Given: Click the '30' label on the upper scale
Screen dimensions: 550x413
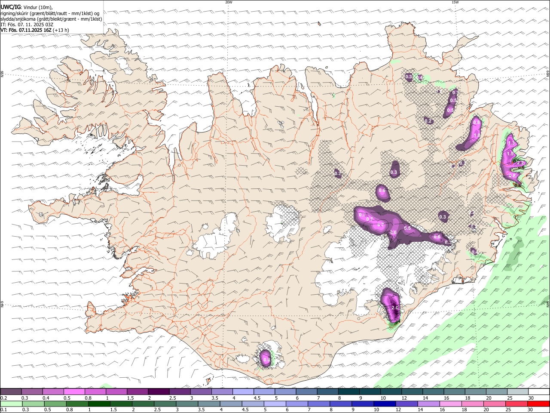Looking at the screenshot, I should (531, 398).
